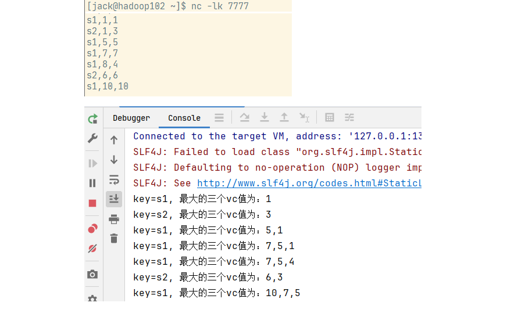Viewport: 518px width, 324px height.
Task: Click the terminal line 's2,1,3'
Action: point(102,31)
